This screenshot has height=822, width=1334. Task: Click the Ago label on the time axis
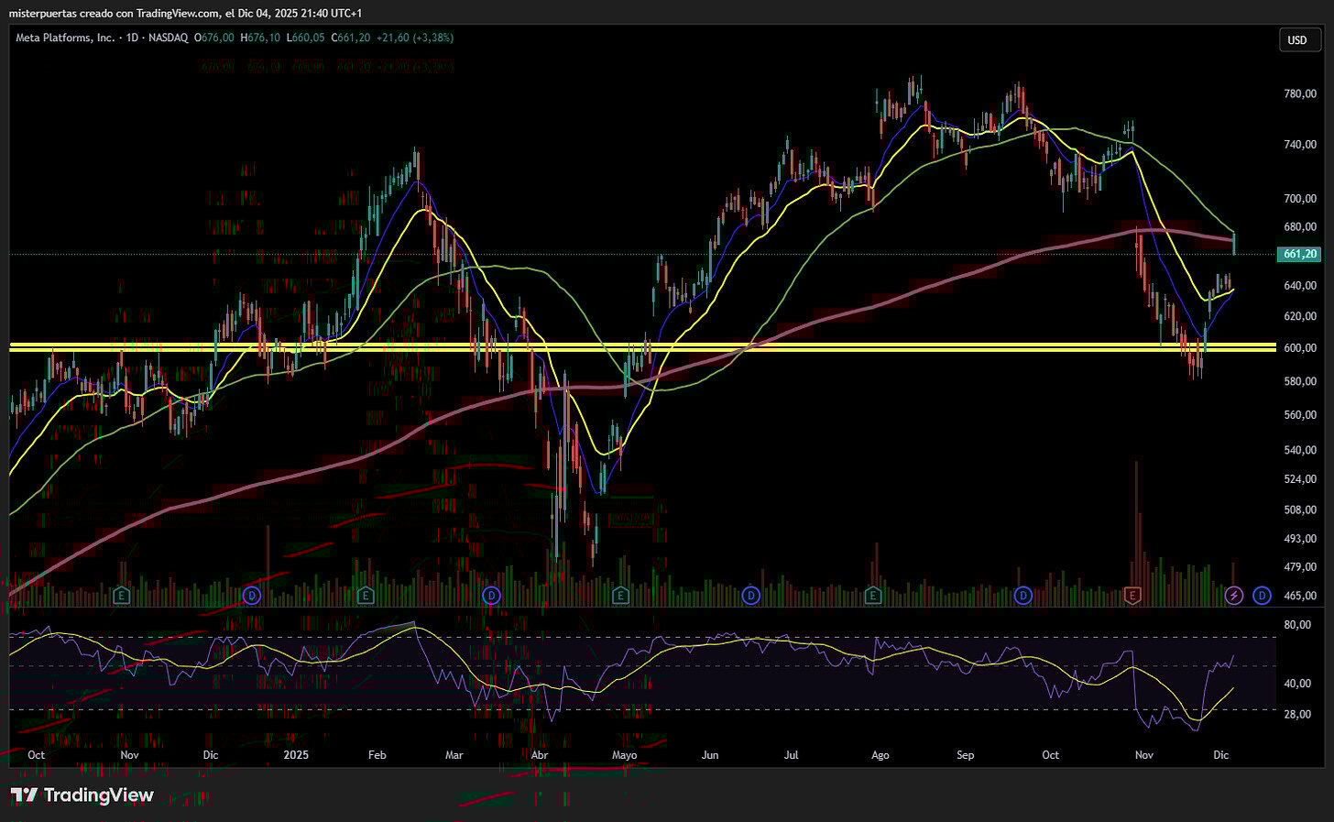click(880, 755)
